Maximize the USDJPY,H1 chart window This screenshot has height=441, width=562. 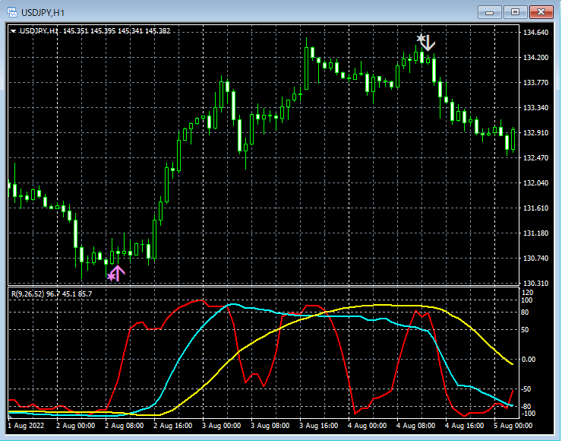coord(516,11)
